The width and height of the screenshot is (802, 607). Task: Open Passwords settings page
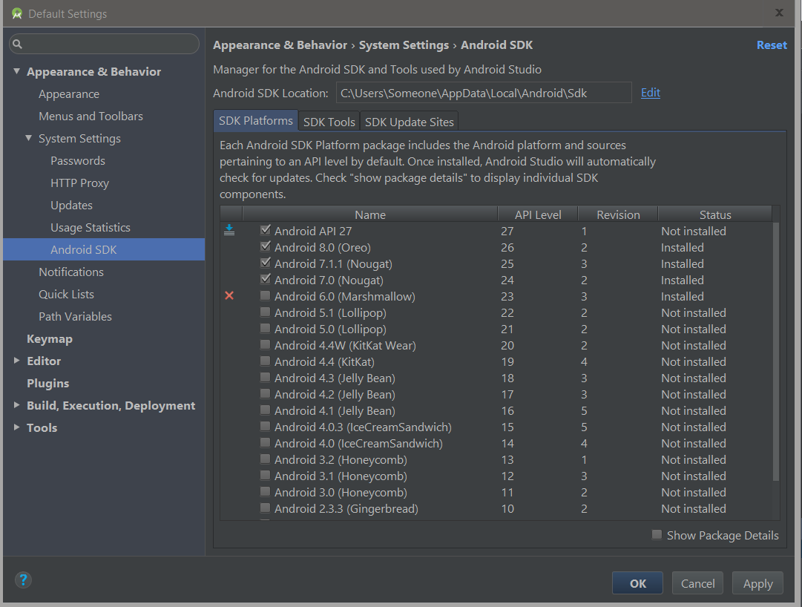pos(78,160)
